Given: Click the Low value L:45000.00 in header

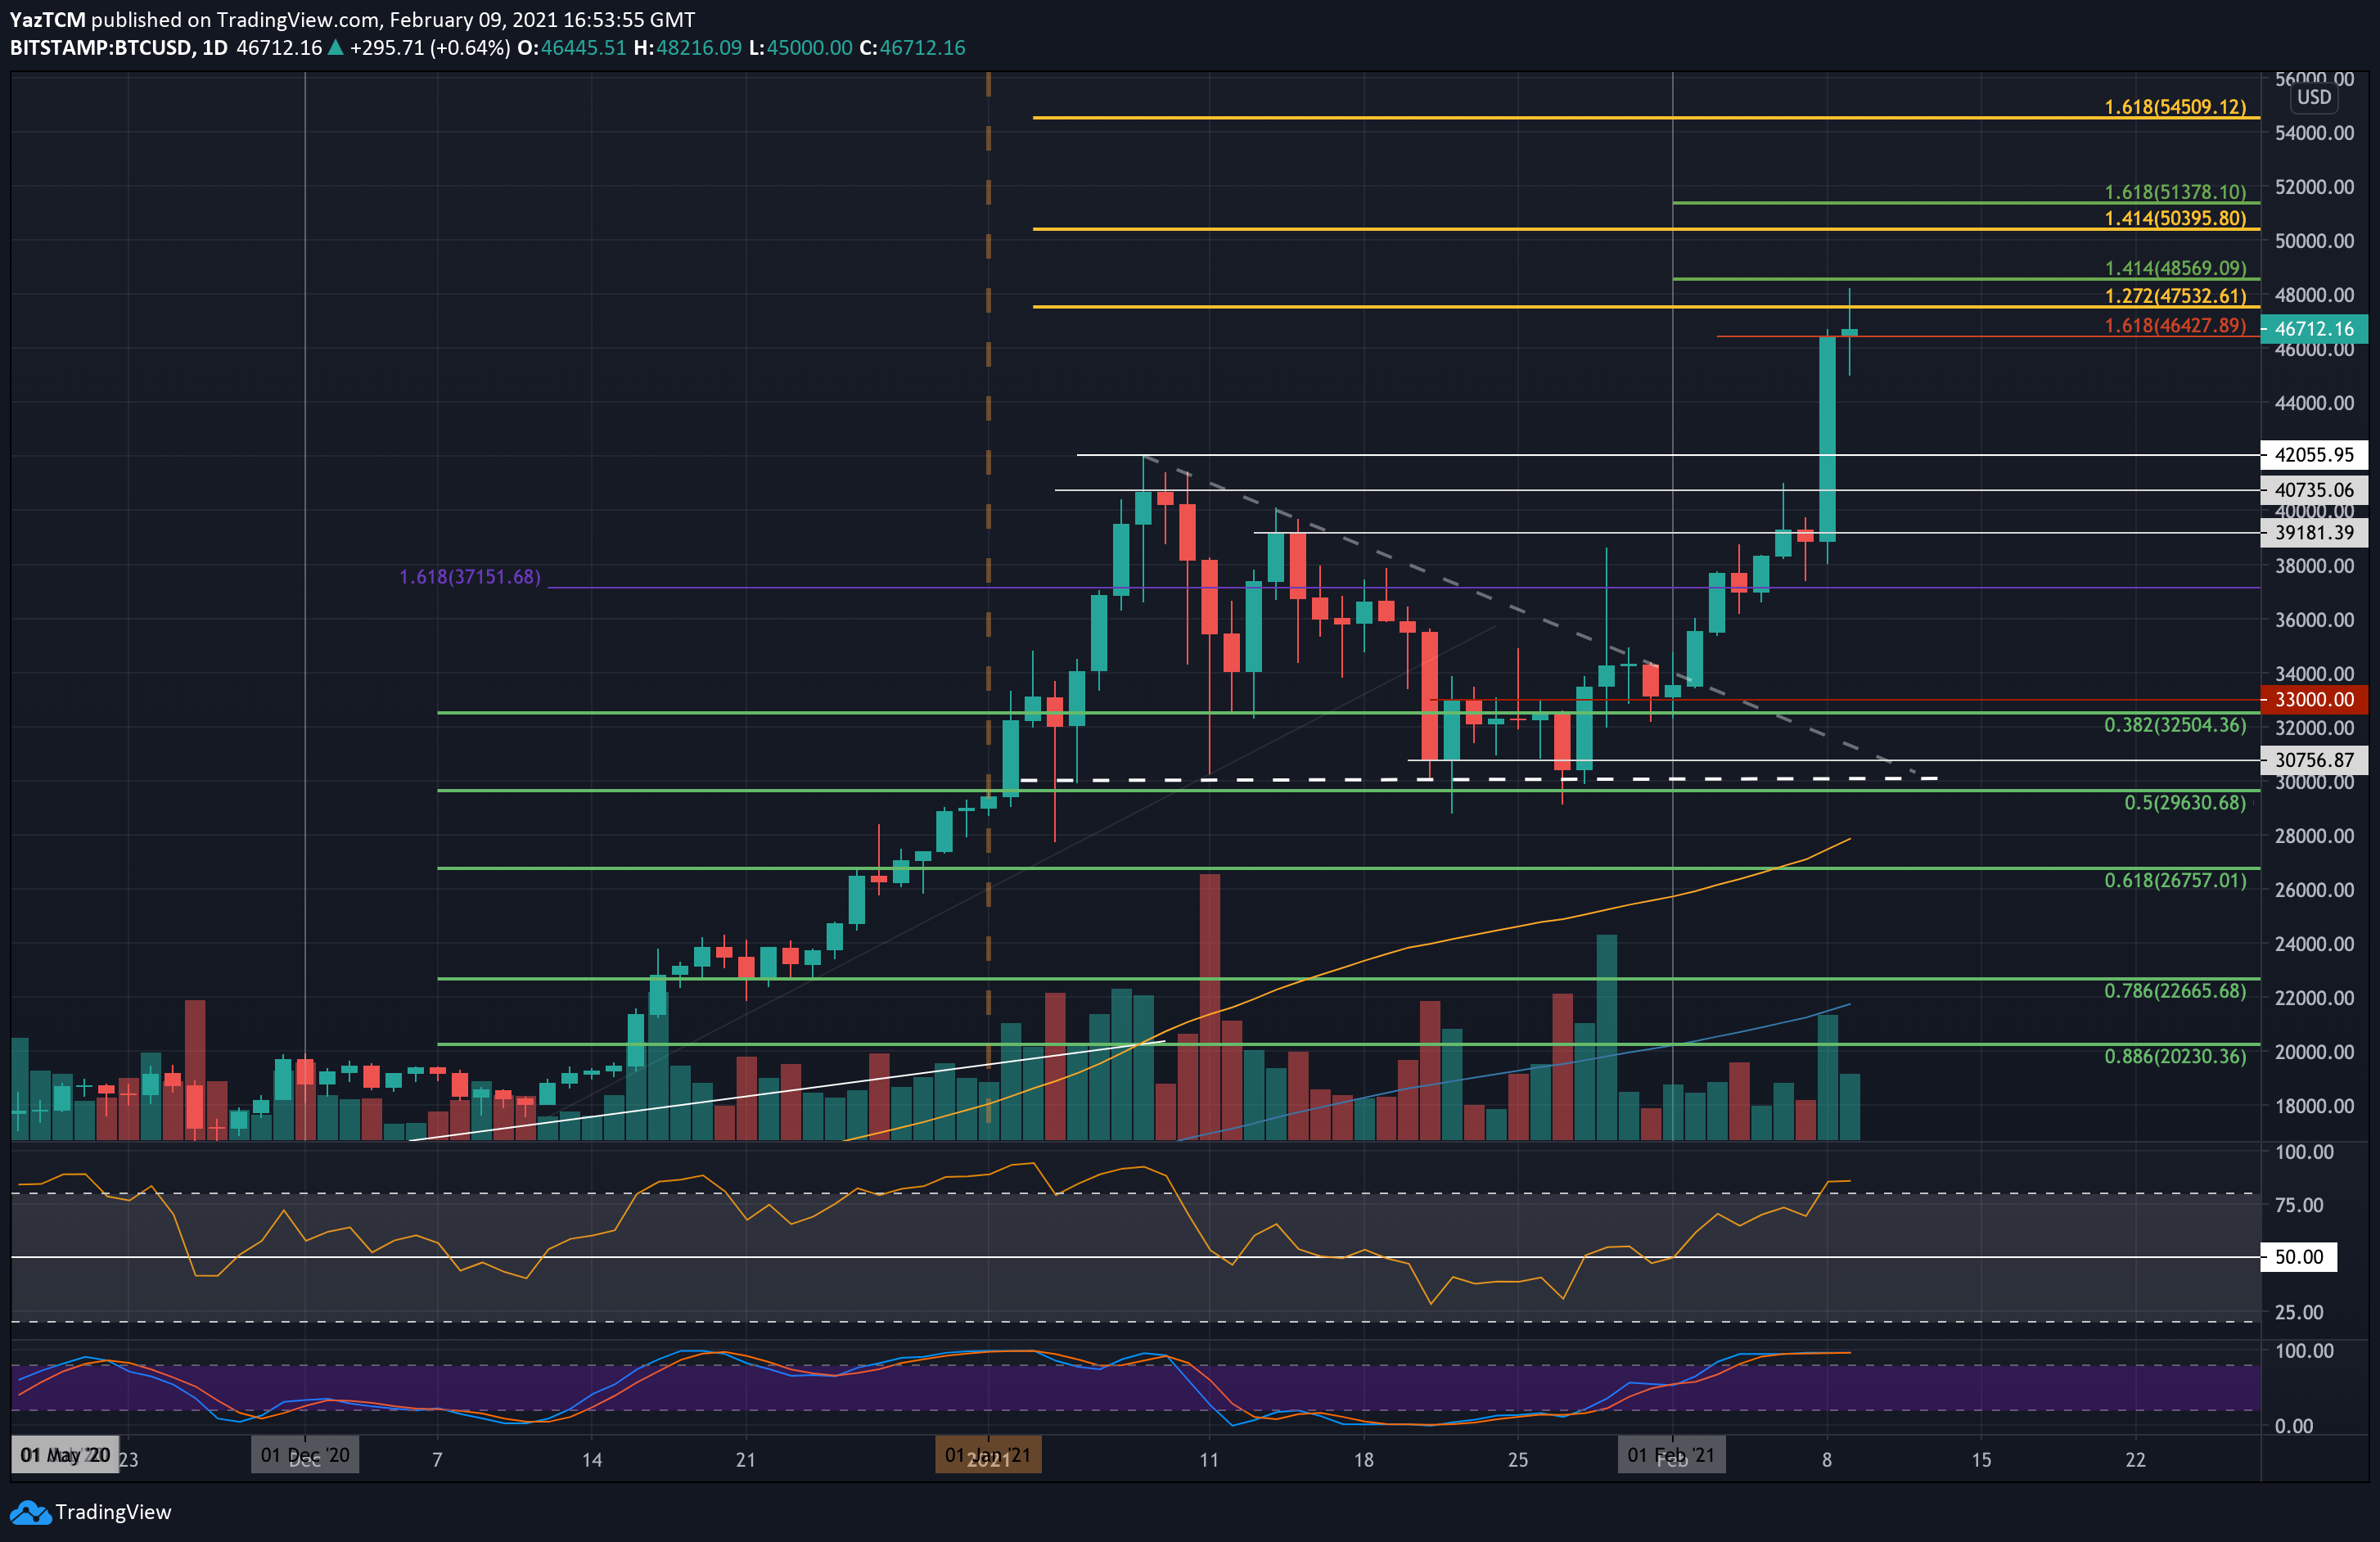Looking at the screenshot, I should (800, 47).
